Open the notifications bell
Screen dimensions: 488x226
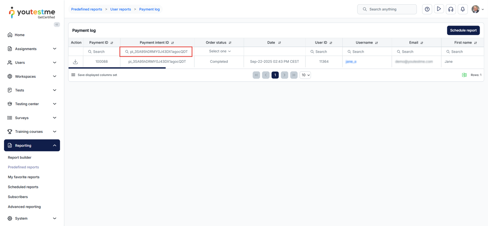[462, 9]
